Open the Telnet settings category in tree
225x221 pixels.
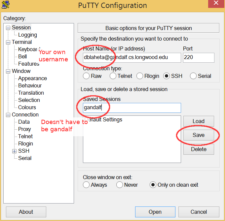[25, 136]
